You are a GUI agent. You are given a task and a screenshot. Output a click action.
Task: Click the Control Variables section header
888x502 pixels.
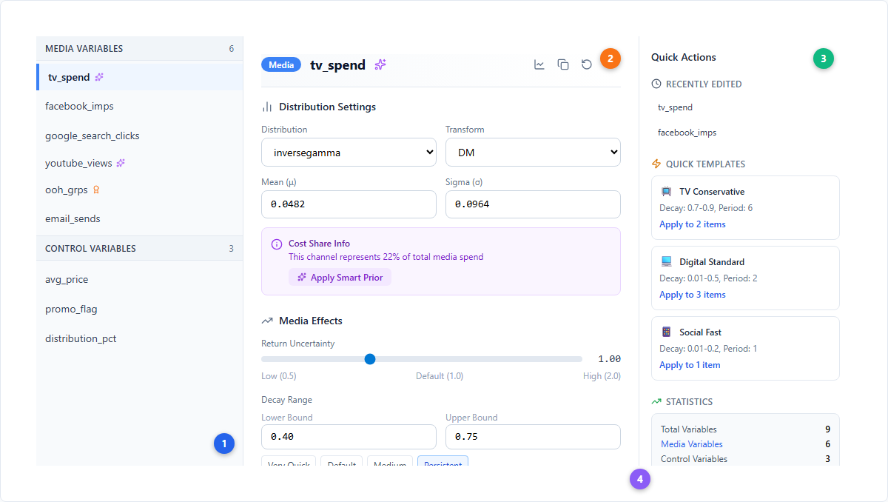coord(140,248)
